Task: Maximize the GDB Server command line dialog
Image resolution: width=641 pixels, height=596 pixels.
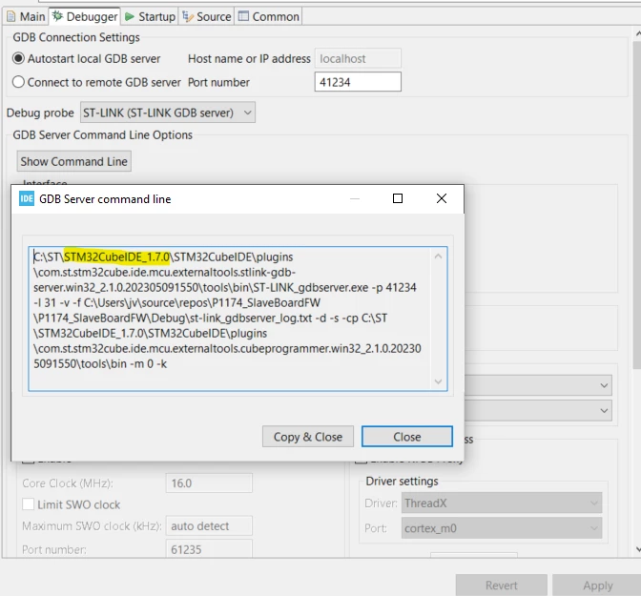Action: 398,198
